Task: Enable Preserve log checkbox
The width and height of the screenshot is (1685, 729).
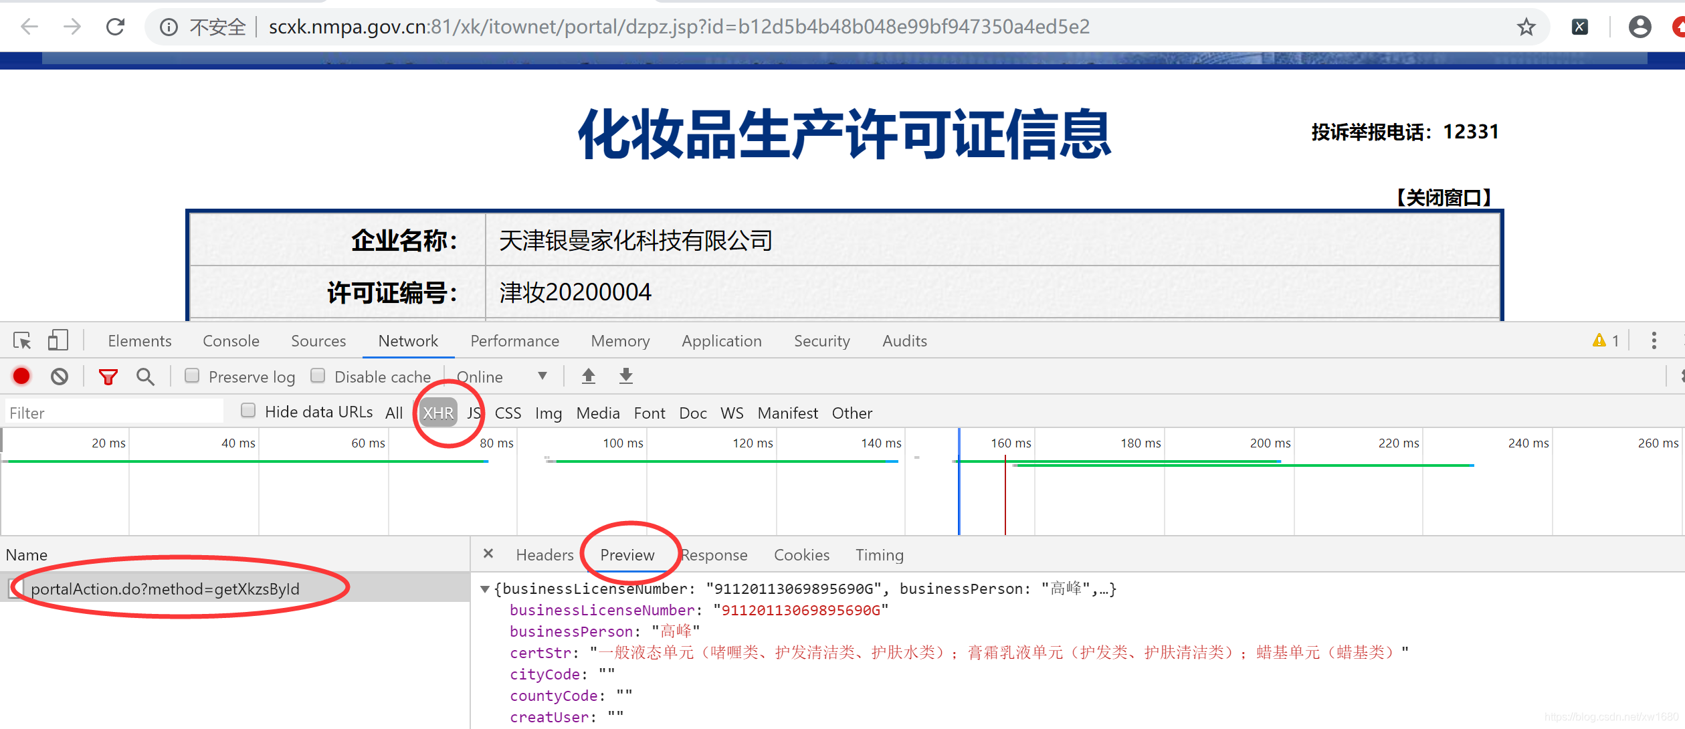Action: coord(192,376)
